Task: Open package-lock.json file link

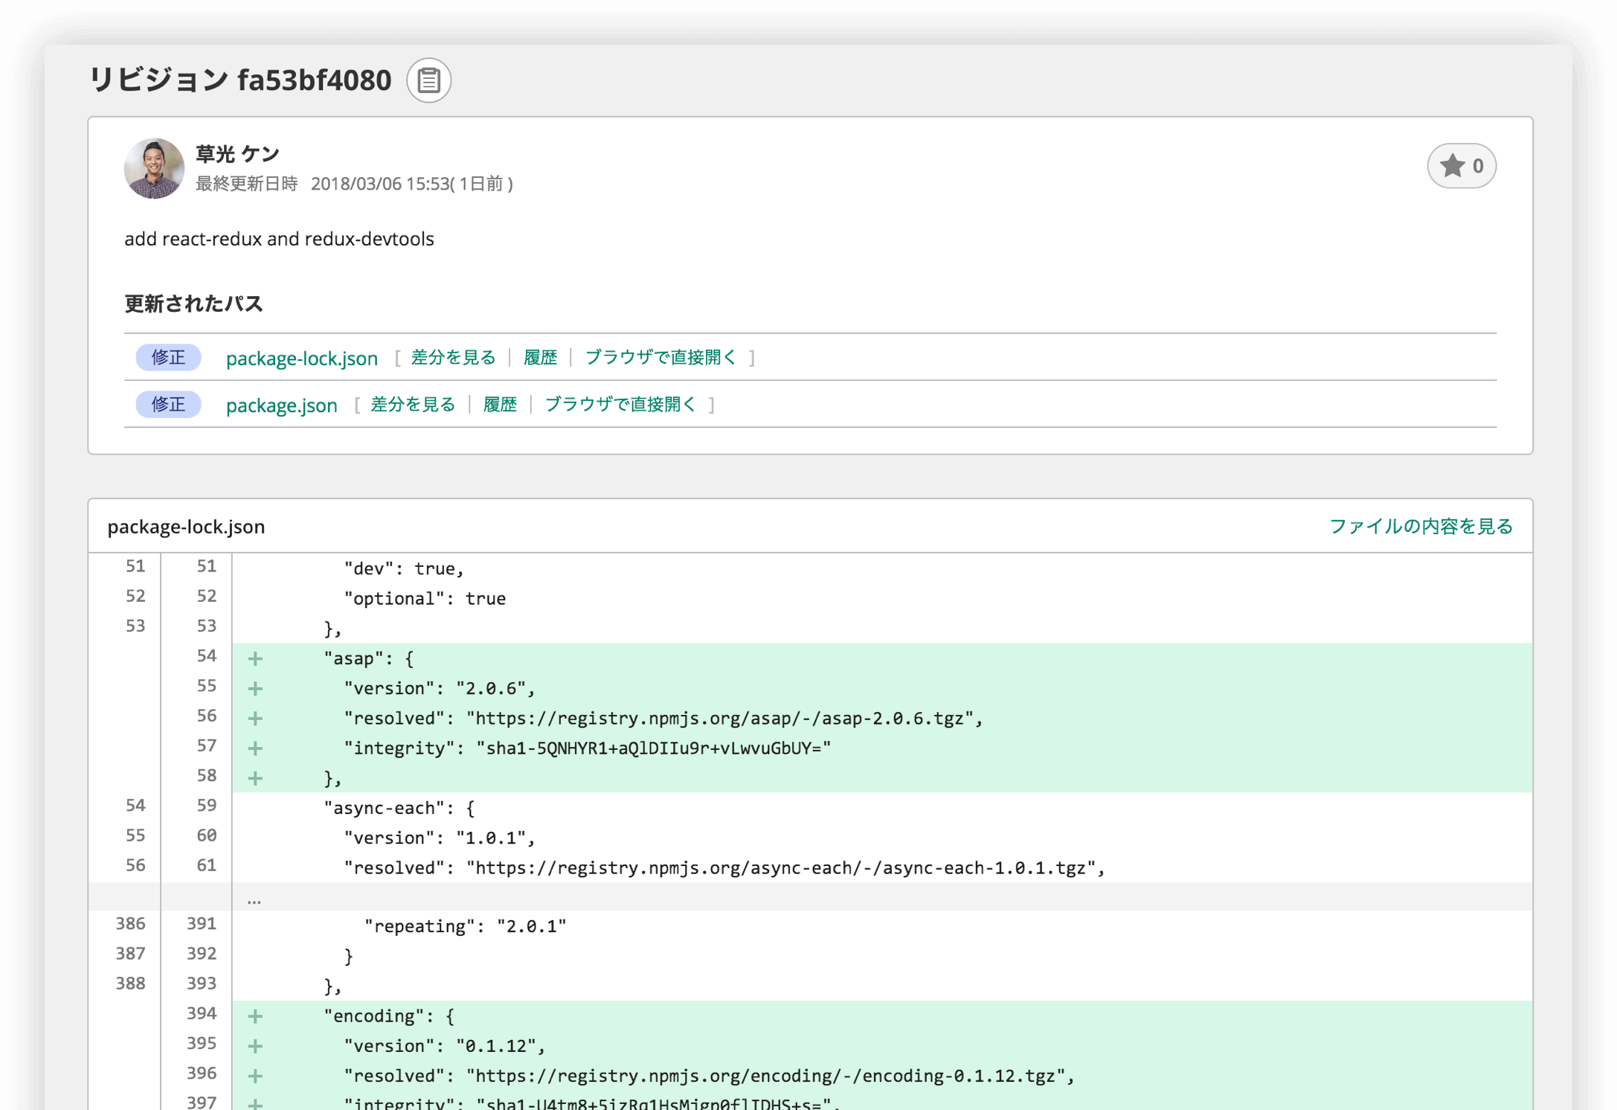Action: click(301, 359)
